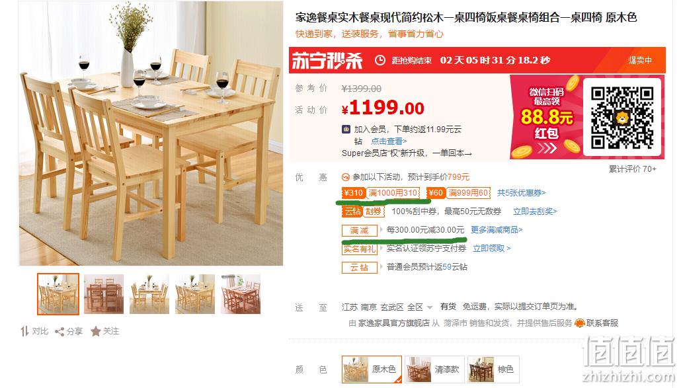Expand 共5张优惠券 coupon list
681x388 pixels.
pyautogui.click(x=521, y=193)
